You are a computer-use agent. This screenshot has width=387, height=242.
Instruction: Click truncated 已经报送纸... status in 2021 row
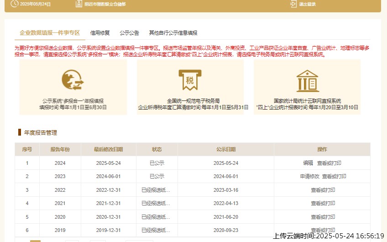pyautogui.click(x=156, y=203)
